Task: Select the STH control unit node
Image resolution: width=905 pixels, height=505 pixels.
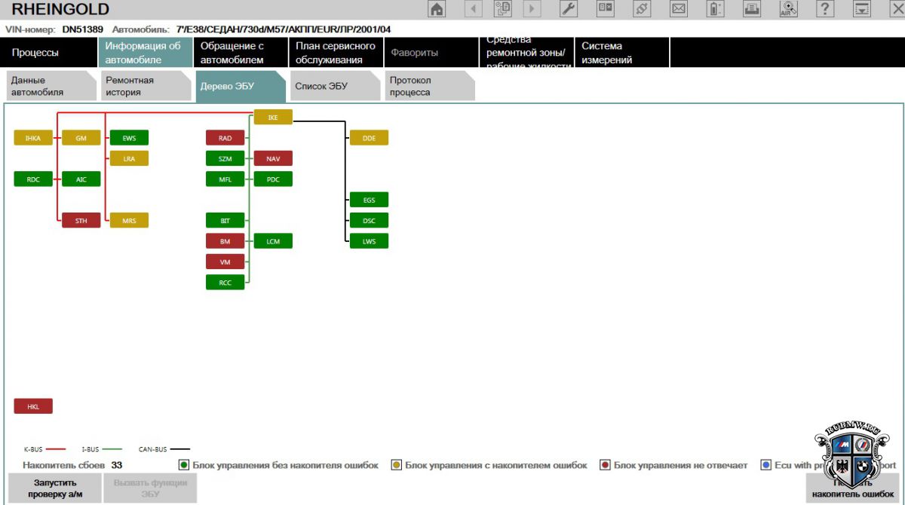Action: (81, 220)
